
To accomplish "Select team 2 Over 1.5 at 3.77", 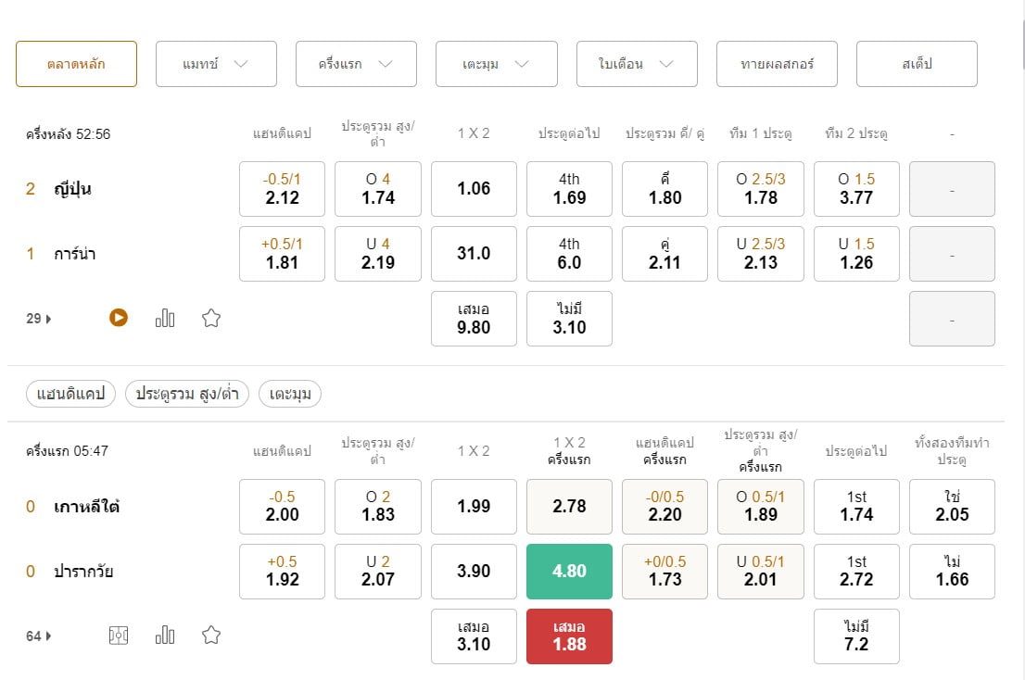I will pos(856,189).
